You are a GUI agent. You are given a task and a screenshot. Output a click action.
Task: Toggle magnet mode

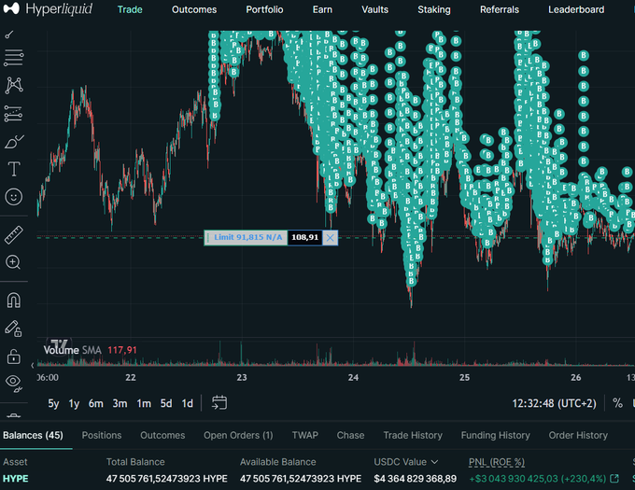(13, 301)
